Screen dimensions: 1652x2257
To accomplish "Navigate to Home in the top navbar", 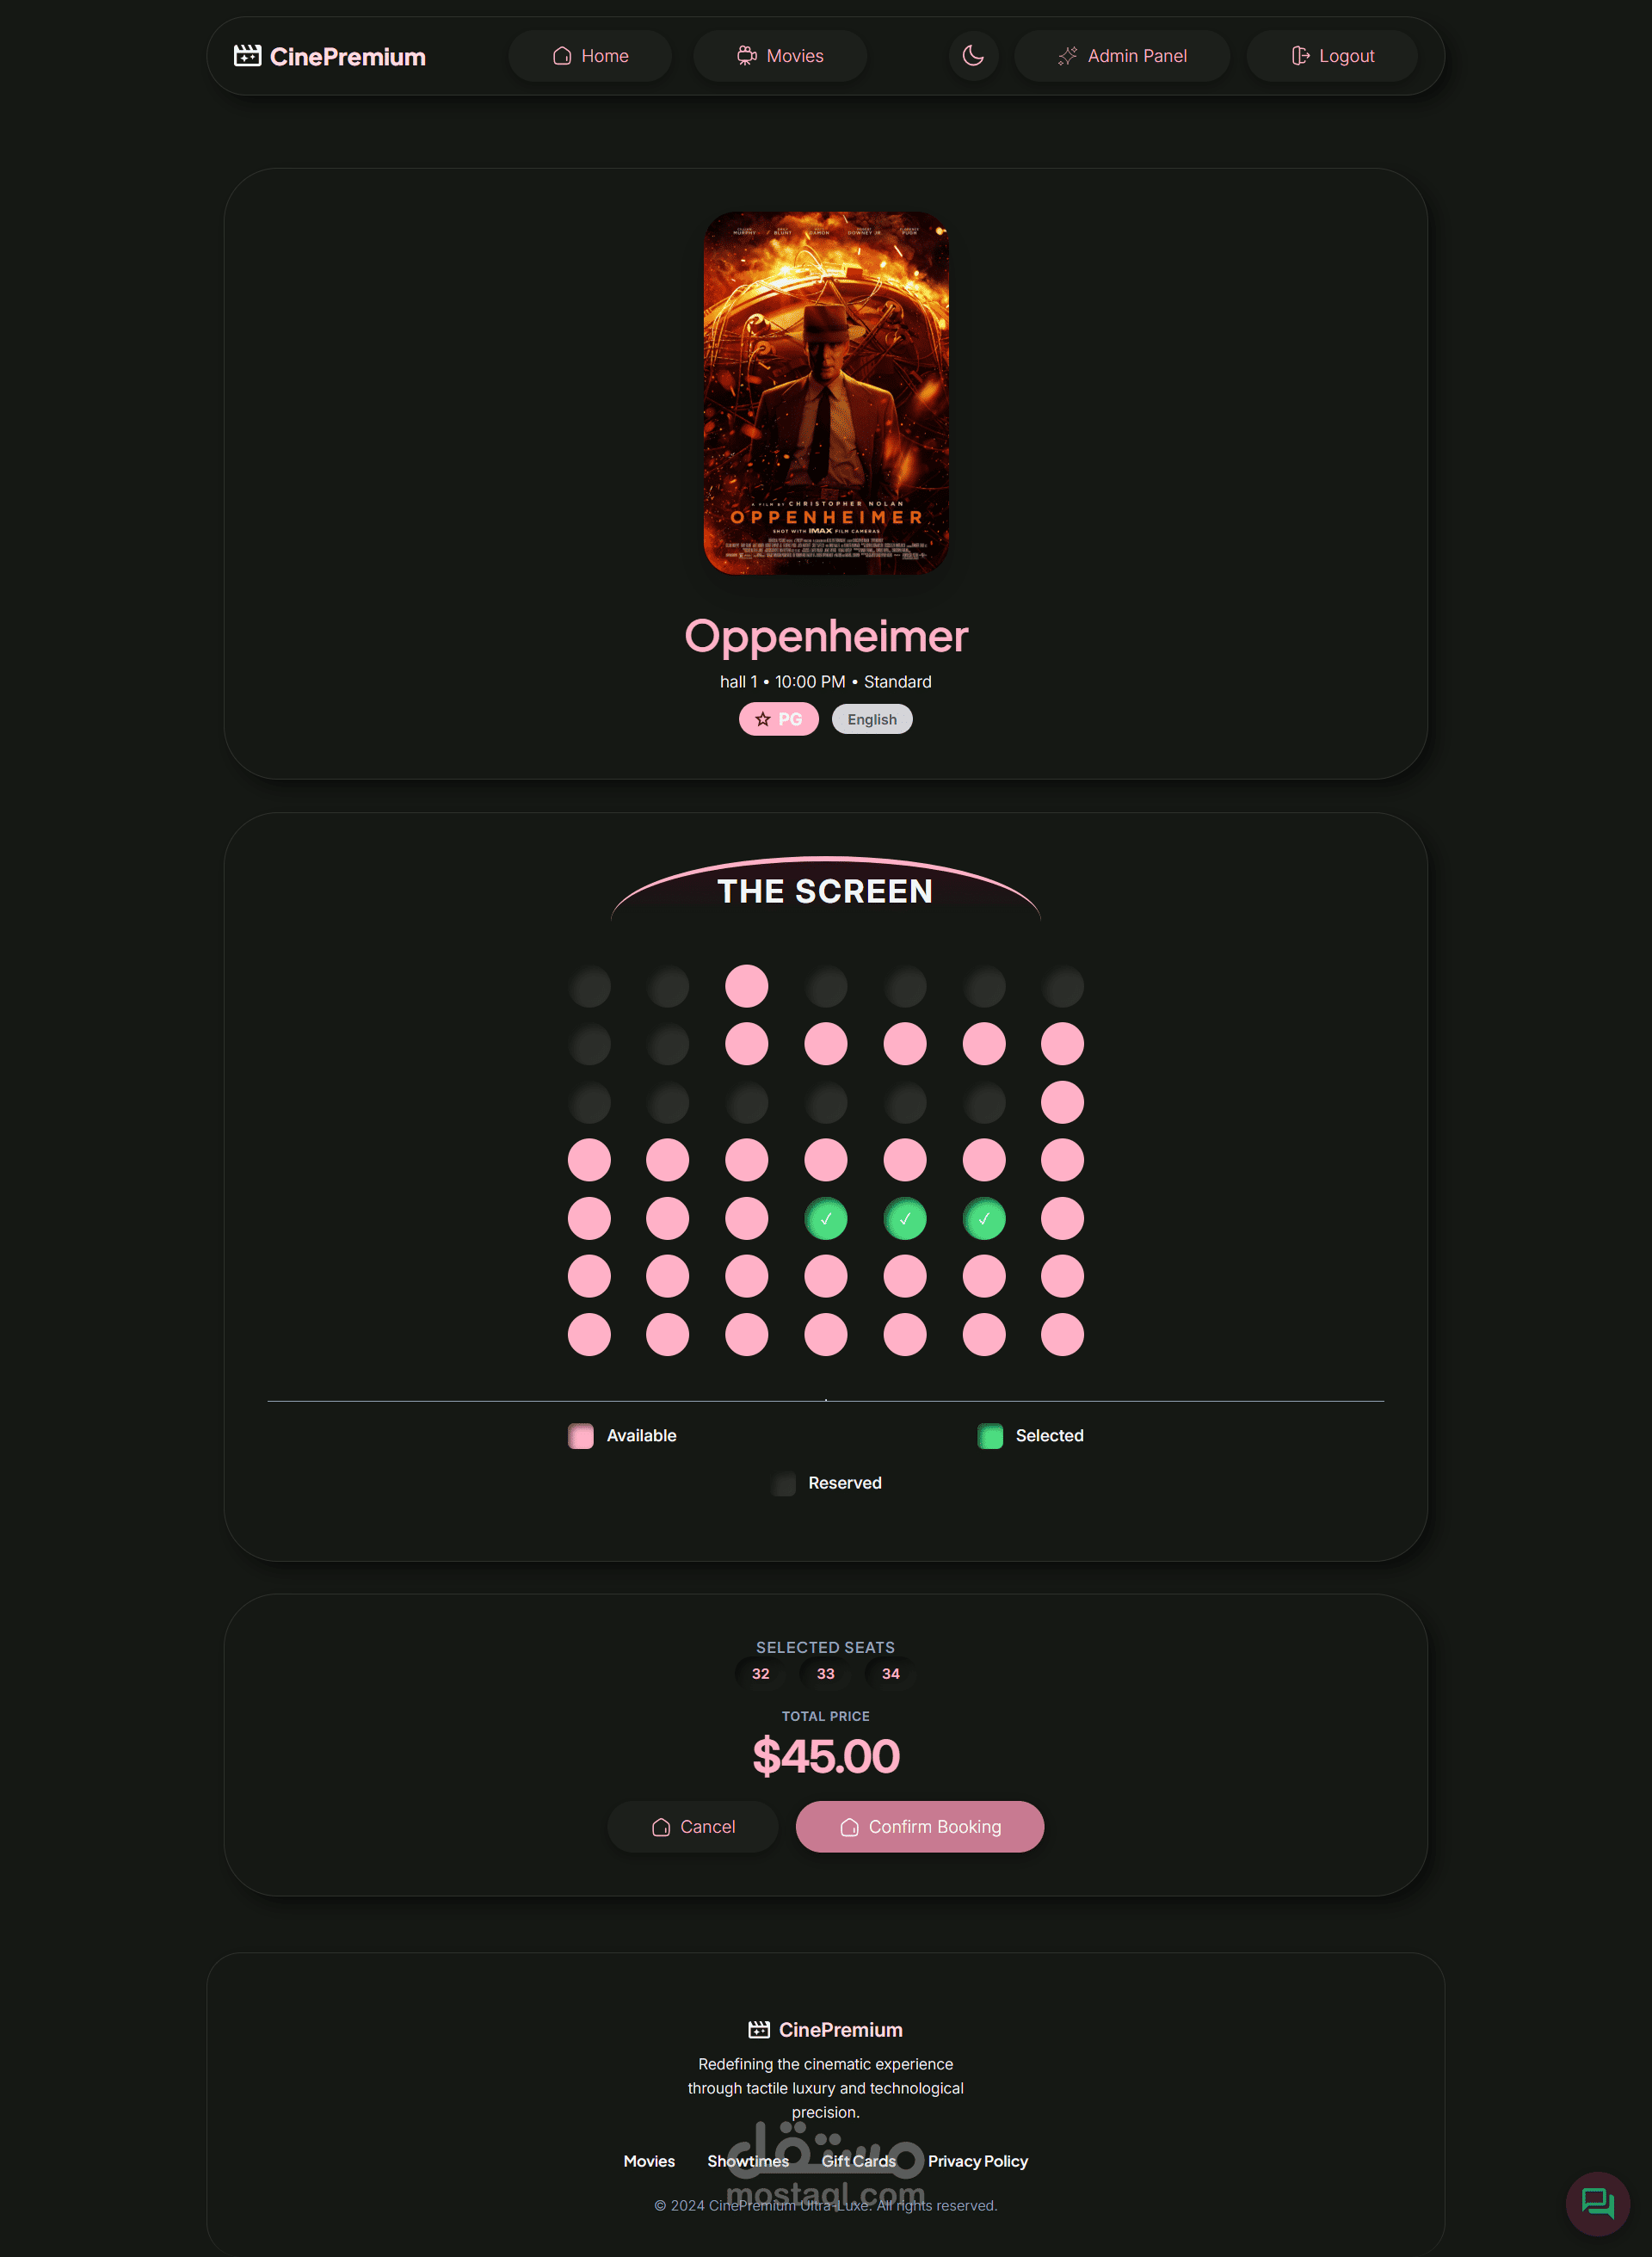I will coord(590,56).
